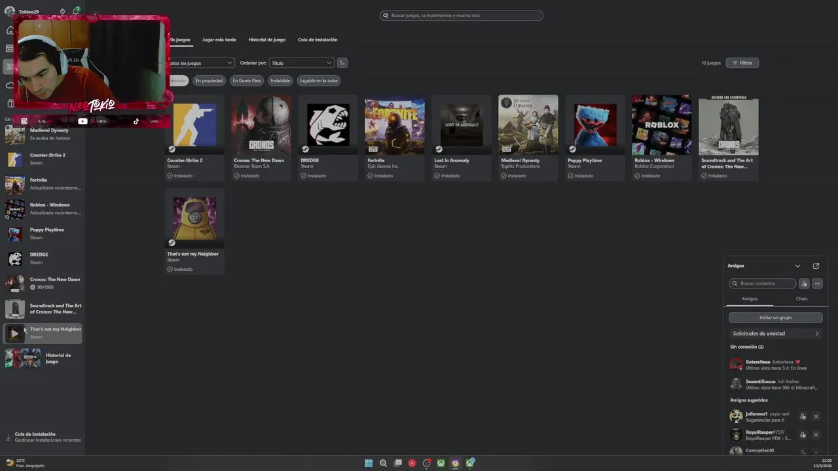Open the Ordenar por Título dropdown
The width and height of the screenshot is (838, 471).
point(301,63)
